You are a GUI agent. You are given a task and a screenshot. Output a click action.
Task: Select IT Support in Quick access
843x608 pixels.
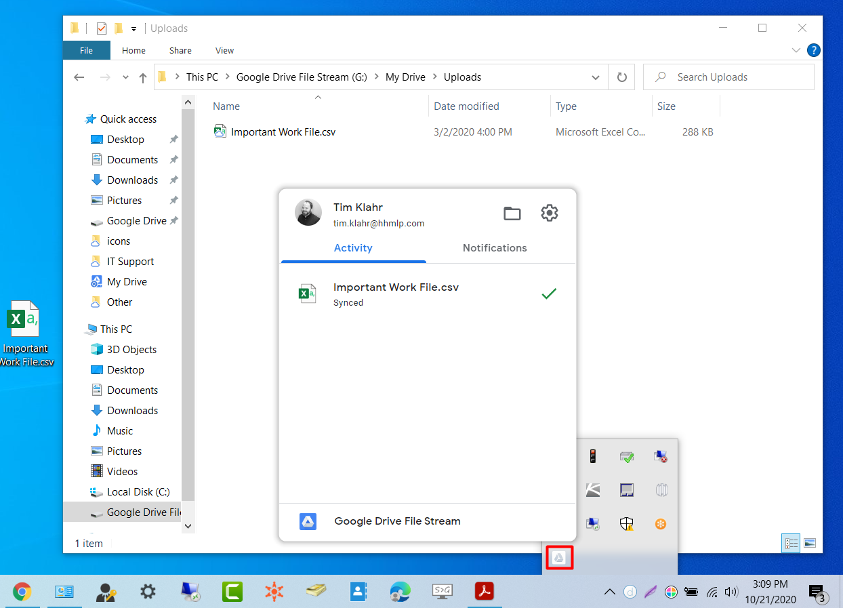[130, 262]
